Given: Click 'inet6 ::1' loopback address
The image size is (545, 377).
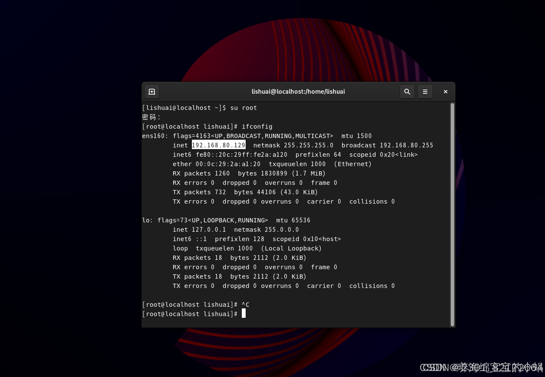Looking at the screenshot, I should (190, 239).
